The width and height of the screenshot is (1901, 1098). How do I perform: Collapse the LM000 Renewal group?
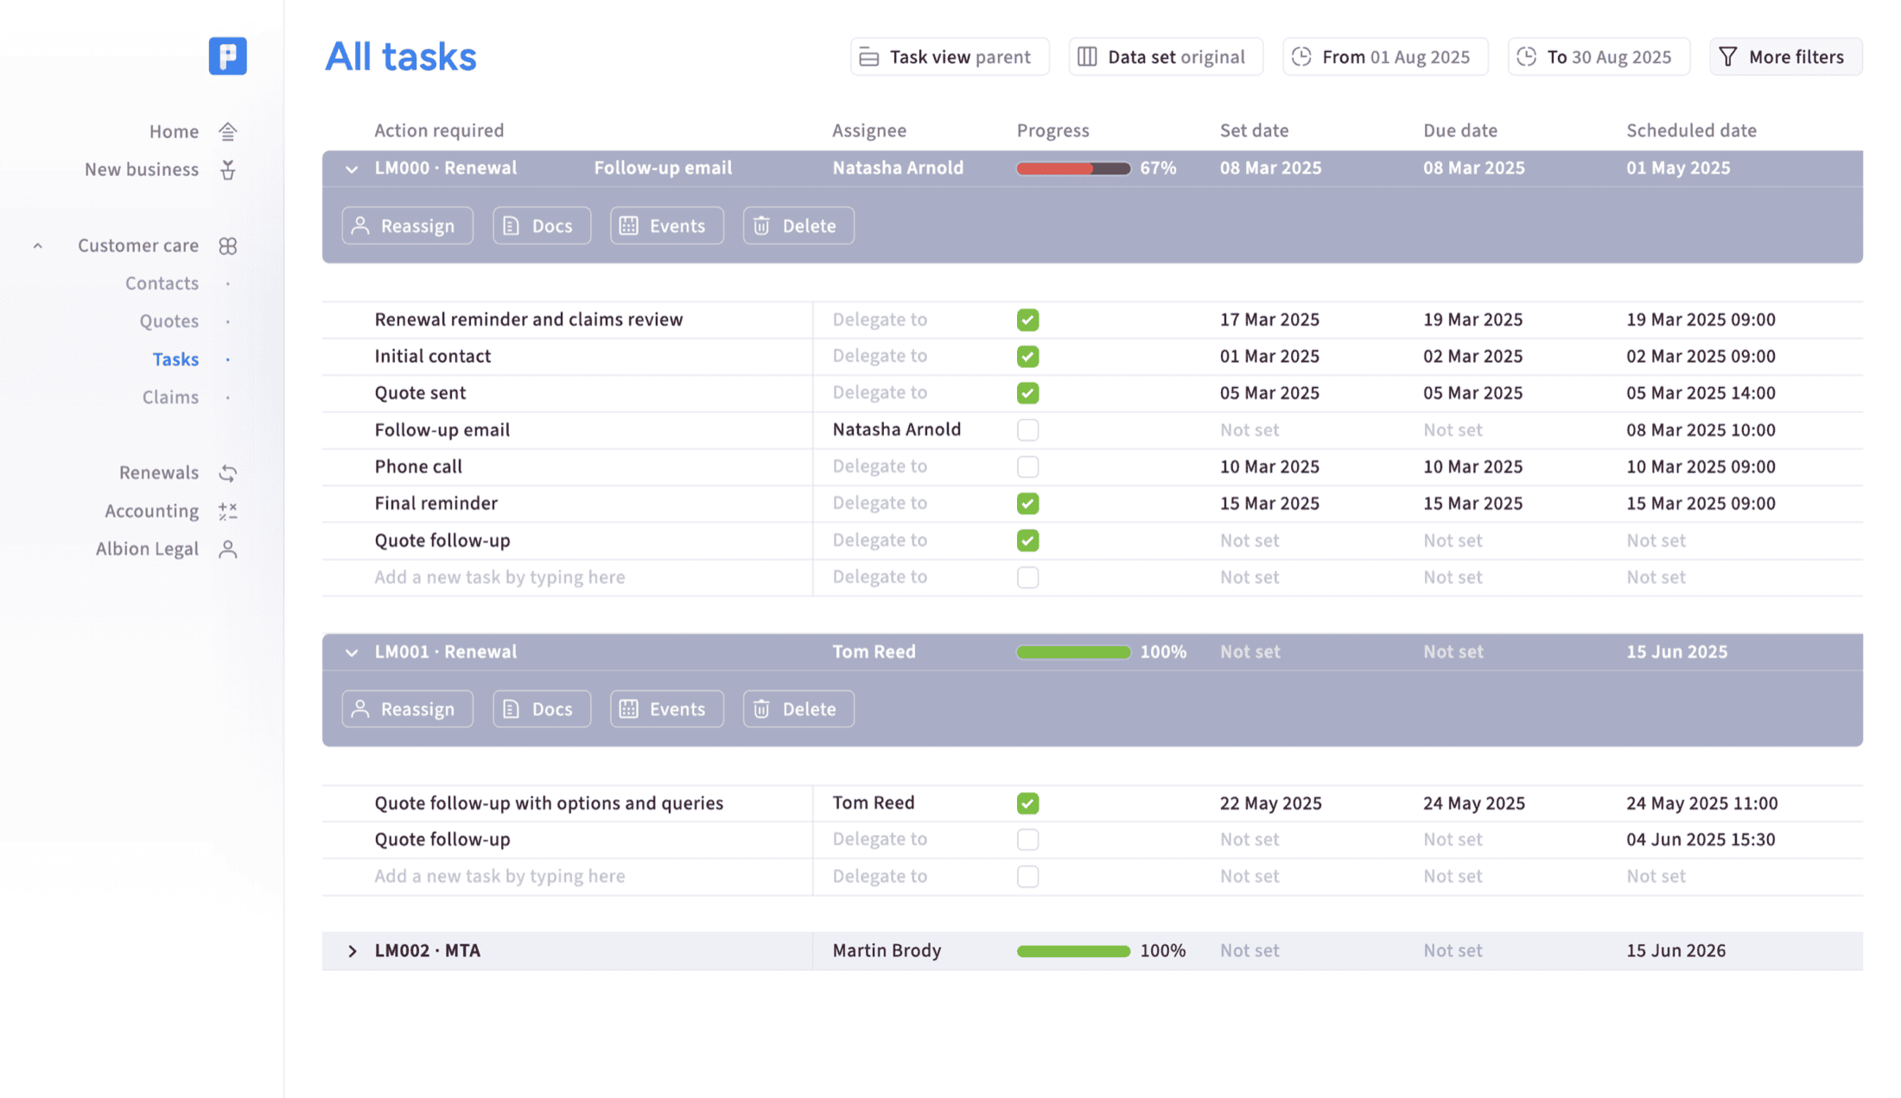pyautogui.click(x=352, y=169)
